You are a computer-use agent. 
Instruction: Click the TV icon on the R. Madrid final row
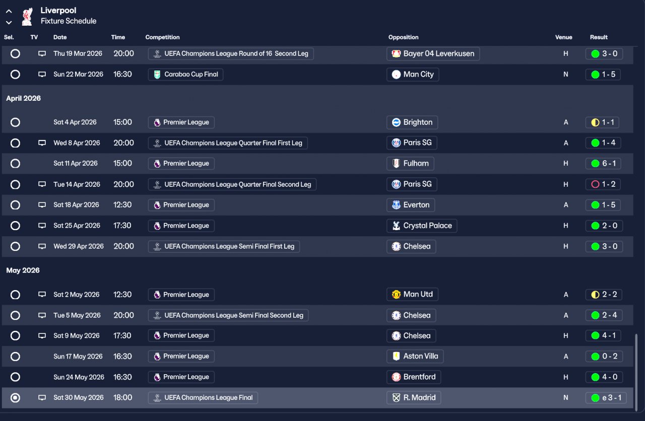(42, 398)
